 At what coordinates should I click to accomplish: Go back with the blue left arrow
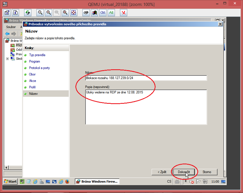tap(7, 34)
